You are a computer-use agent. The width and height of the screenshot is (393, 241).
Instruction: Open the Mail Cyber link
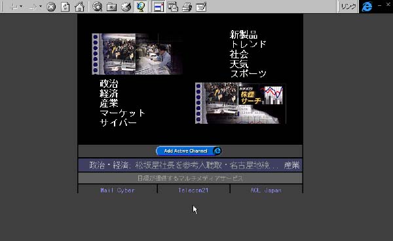[117, 191]
